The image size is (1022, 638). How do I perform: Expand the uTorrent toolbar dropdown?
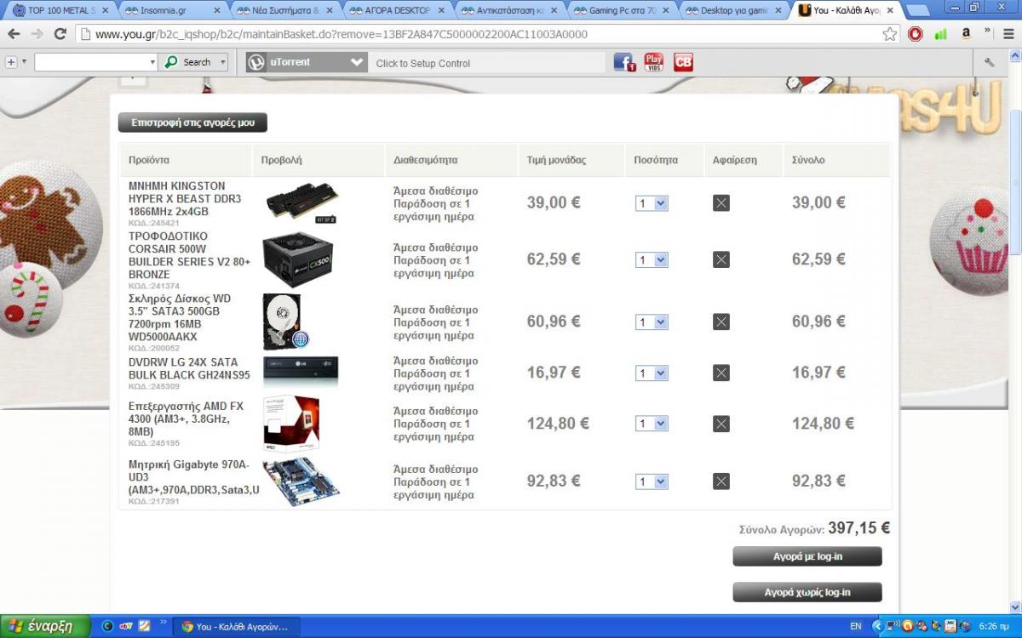(357, 62)
